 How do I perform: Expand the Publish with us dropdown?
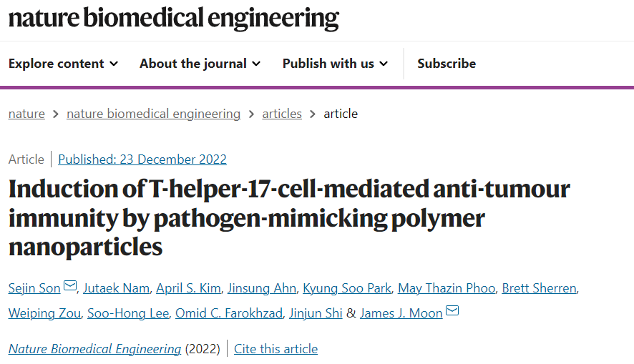click(x=335, y=64)
